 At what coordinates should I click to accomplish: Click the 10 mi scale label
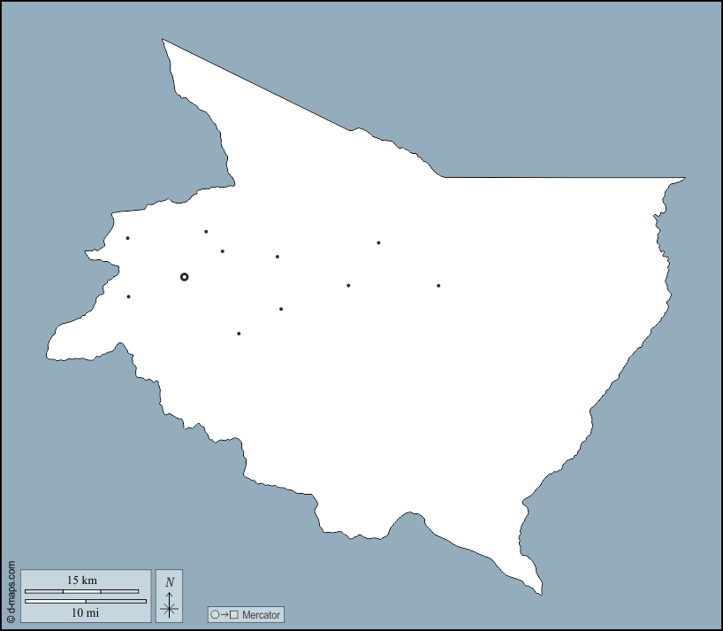(85, 612)
